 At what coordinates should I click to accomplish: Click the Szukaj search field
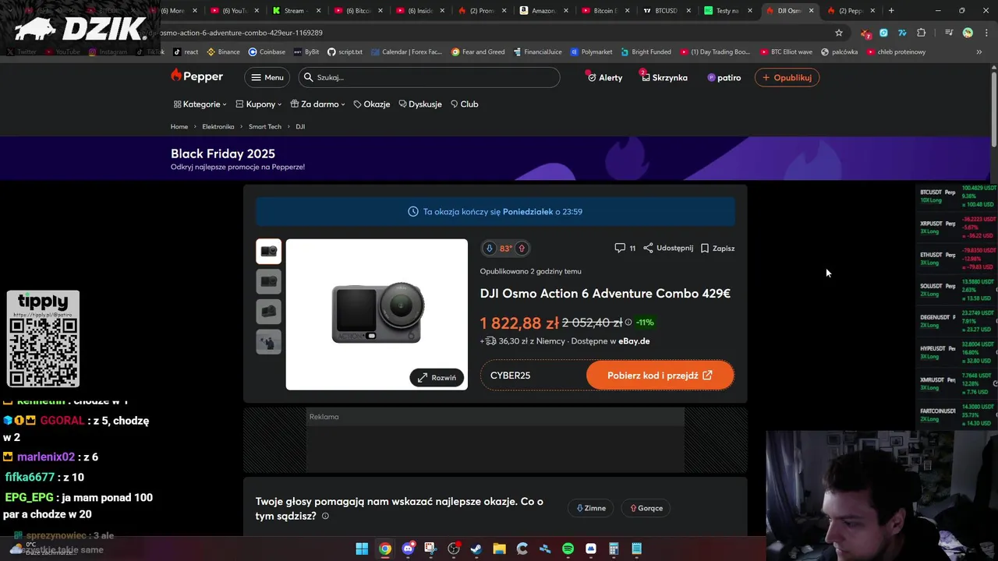[x=429, y=77]
